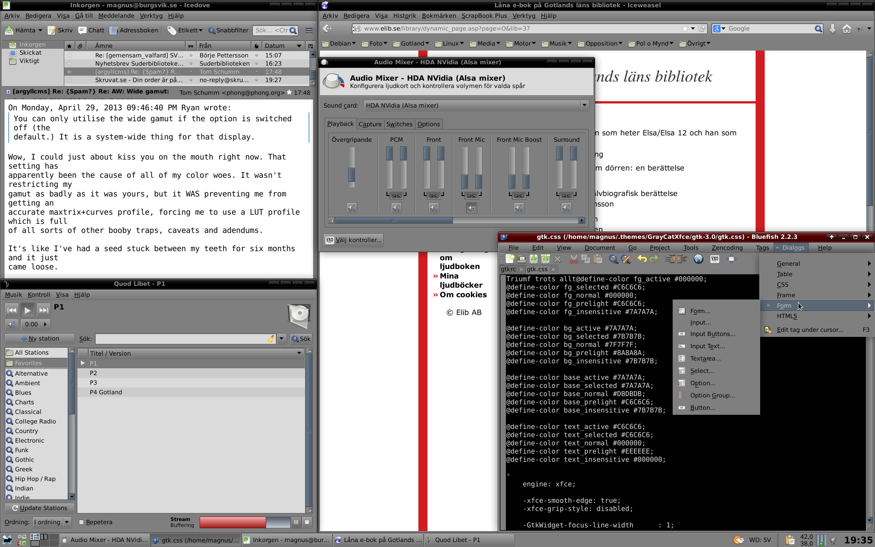Click the globe preview in browser icon
This screenshot has width=875, height=547.
coord(698,259)
